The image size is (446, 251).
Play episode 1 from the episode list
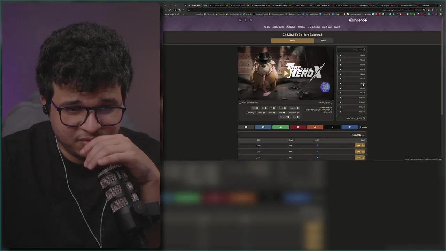click(x=340, y=55)
